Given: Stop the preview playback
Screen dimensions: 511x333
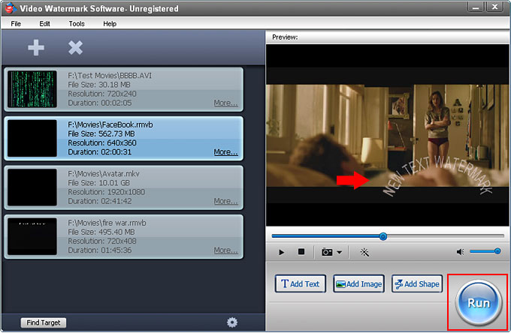Looking at the screenshot, I should pyautogui.click(x=301, y=252).
